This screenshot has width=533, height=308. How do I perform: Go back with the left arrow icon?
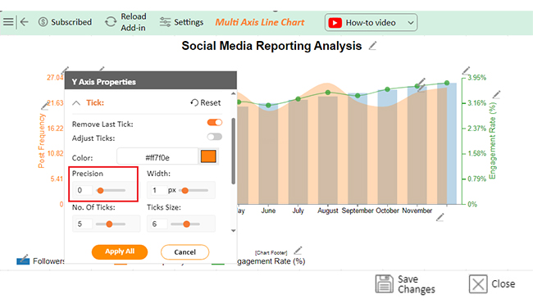[24, 22]
